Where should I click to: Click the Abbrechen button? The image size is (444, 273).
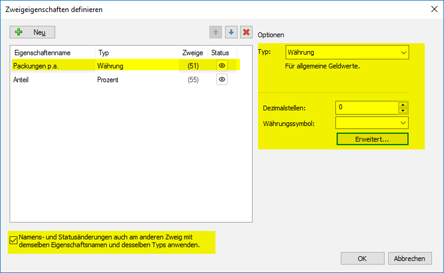(x=410, y=258)
